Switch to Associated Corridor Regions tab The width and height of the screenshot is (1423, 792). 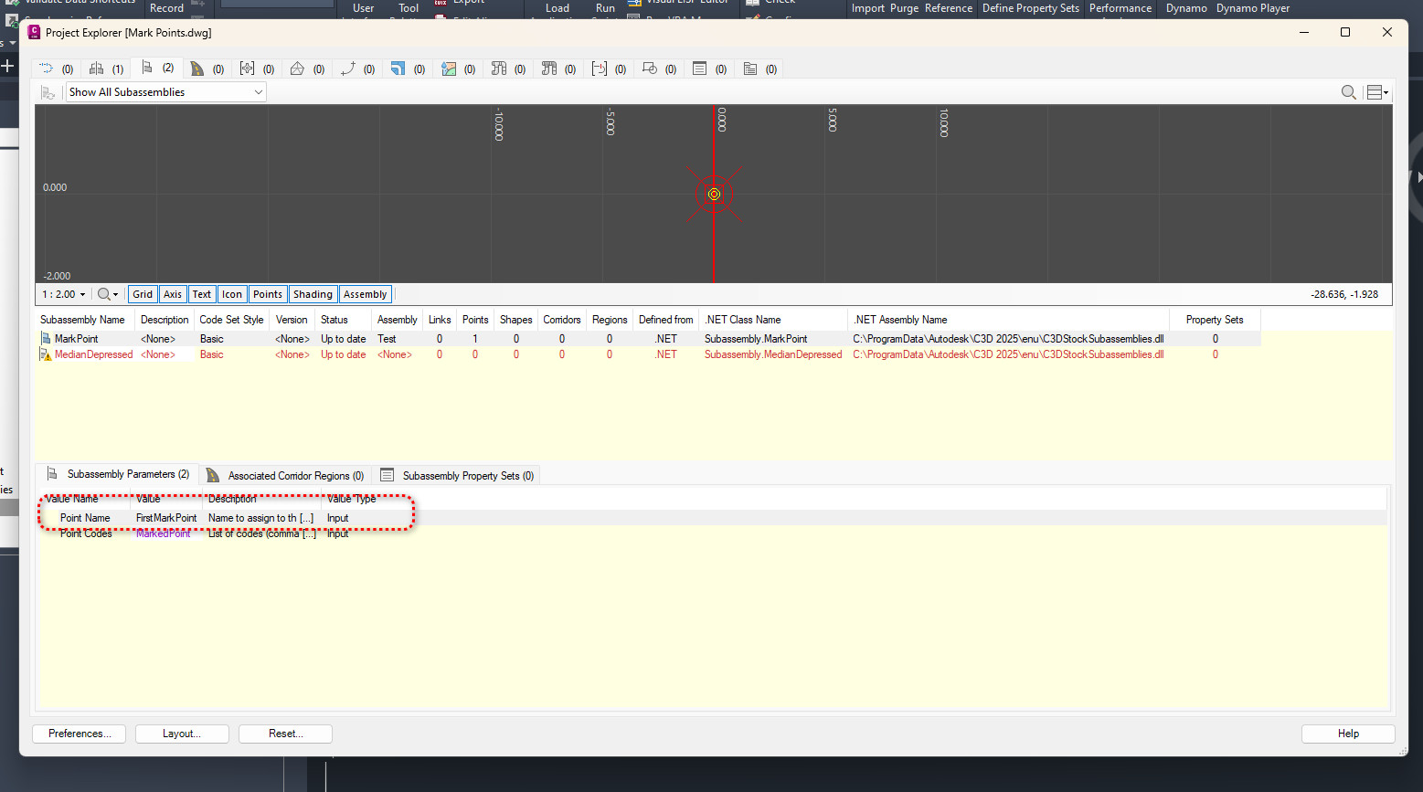click(x=286, y=475)
